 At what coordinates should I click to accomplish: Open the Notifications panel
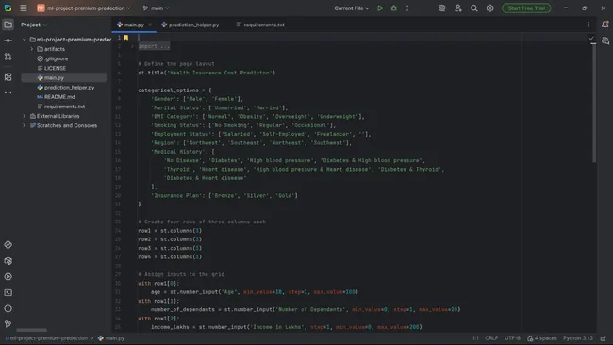click(x=605, y=25)
